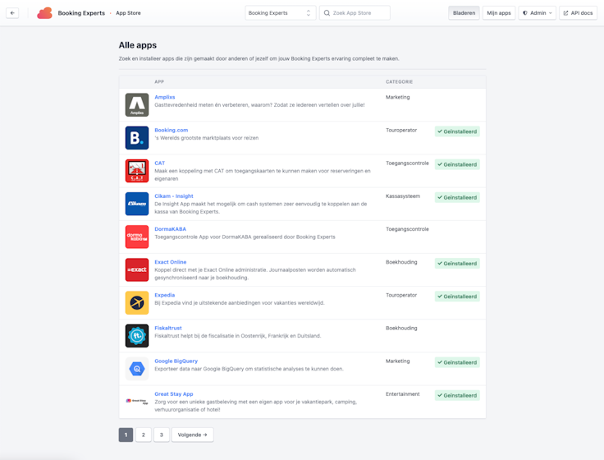Go to pagination page 1
The image size is (604, 460).
tap(126, 435)
